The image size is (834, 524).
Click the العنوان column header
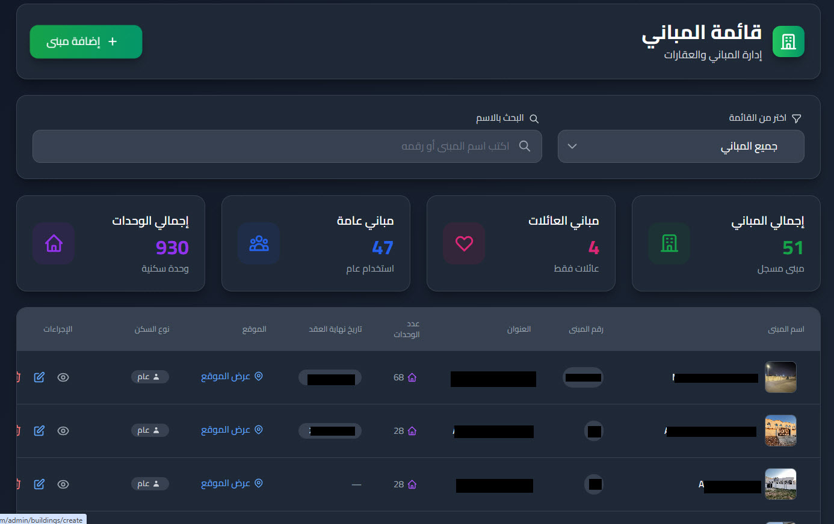[519, 329]
